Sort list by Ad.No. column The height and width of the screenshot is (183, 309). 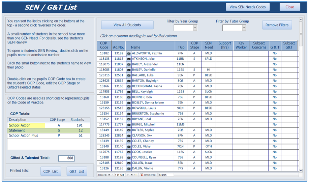coord(118,45)
